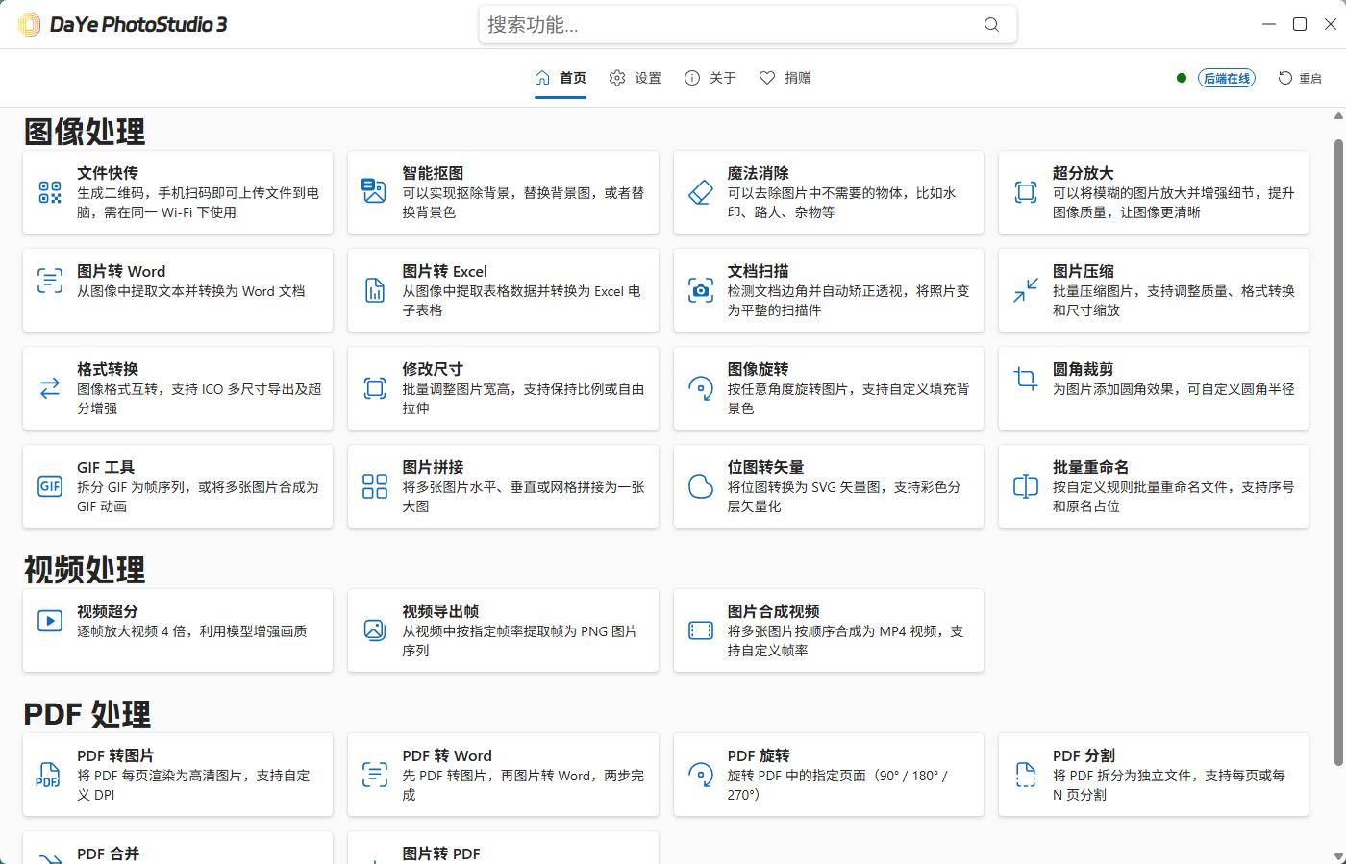Open the 图片压缩 card title
Screen dimensions: 1346x864
[x=1083, y=271]
